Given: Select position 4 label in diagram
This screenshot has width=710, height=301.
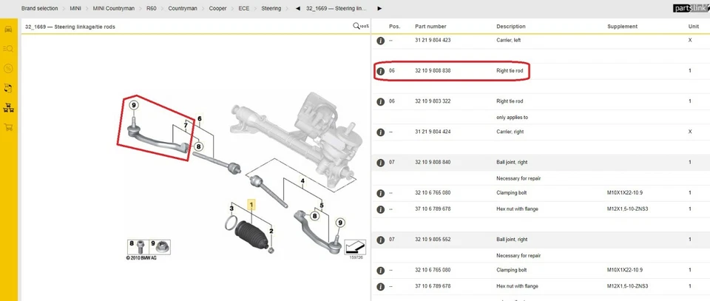Looking at the screenshot, I should tap(302, 181).
